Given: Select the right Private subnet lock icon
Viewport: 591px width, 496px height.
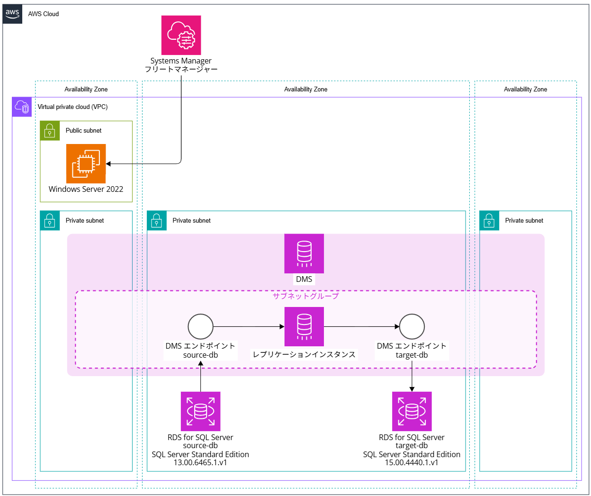Looking at the screenshot, I should point(489,221).
